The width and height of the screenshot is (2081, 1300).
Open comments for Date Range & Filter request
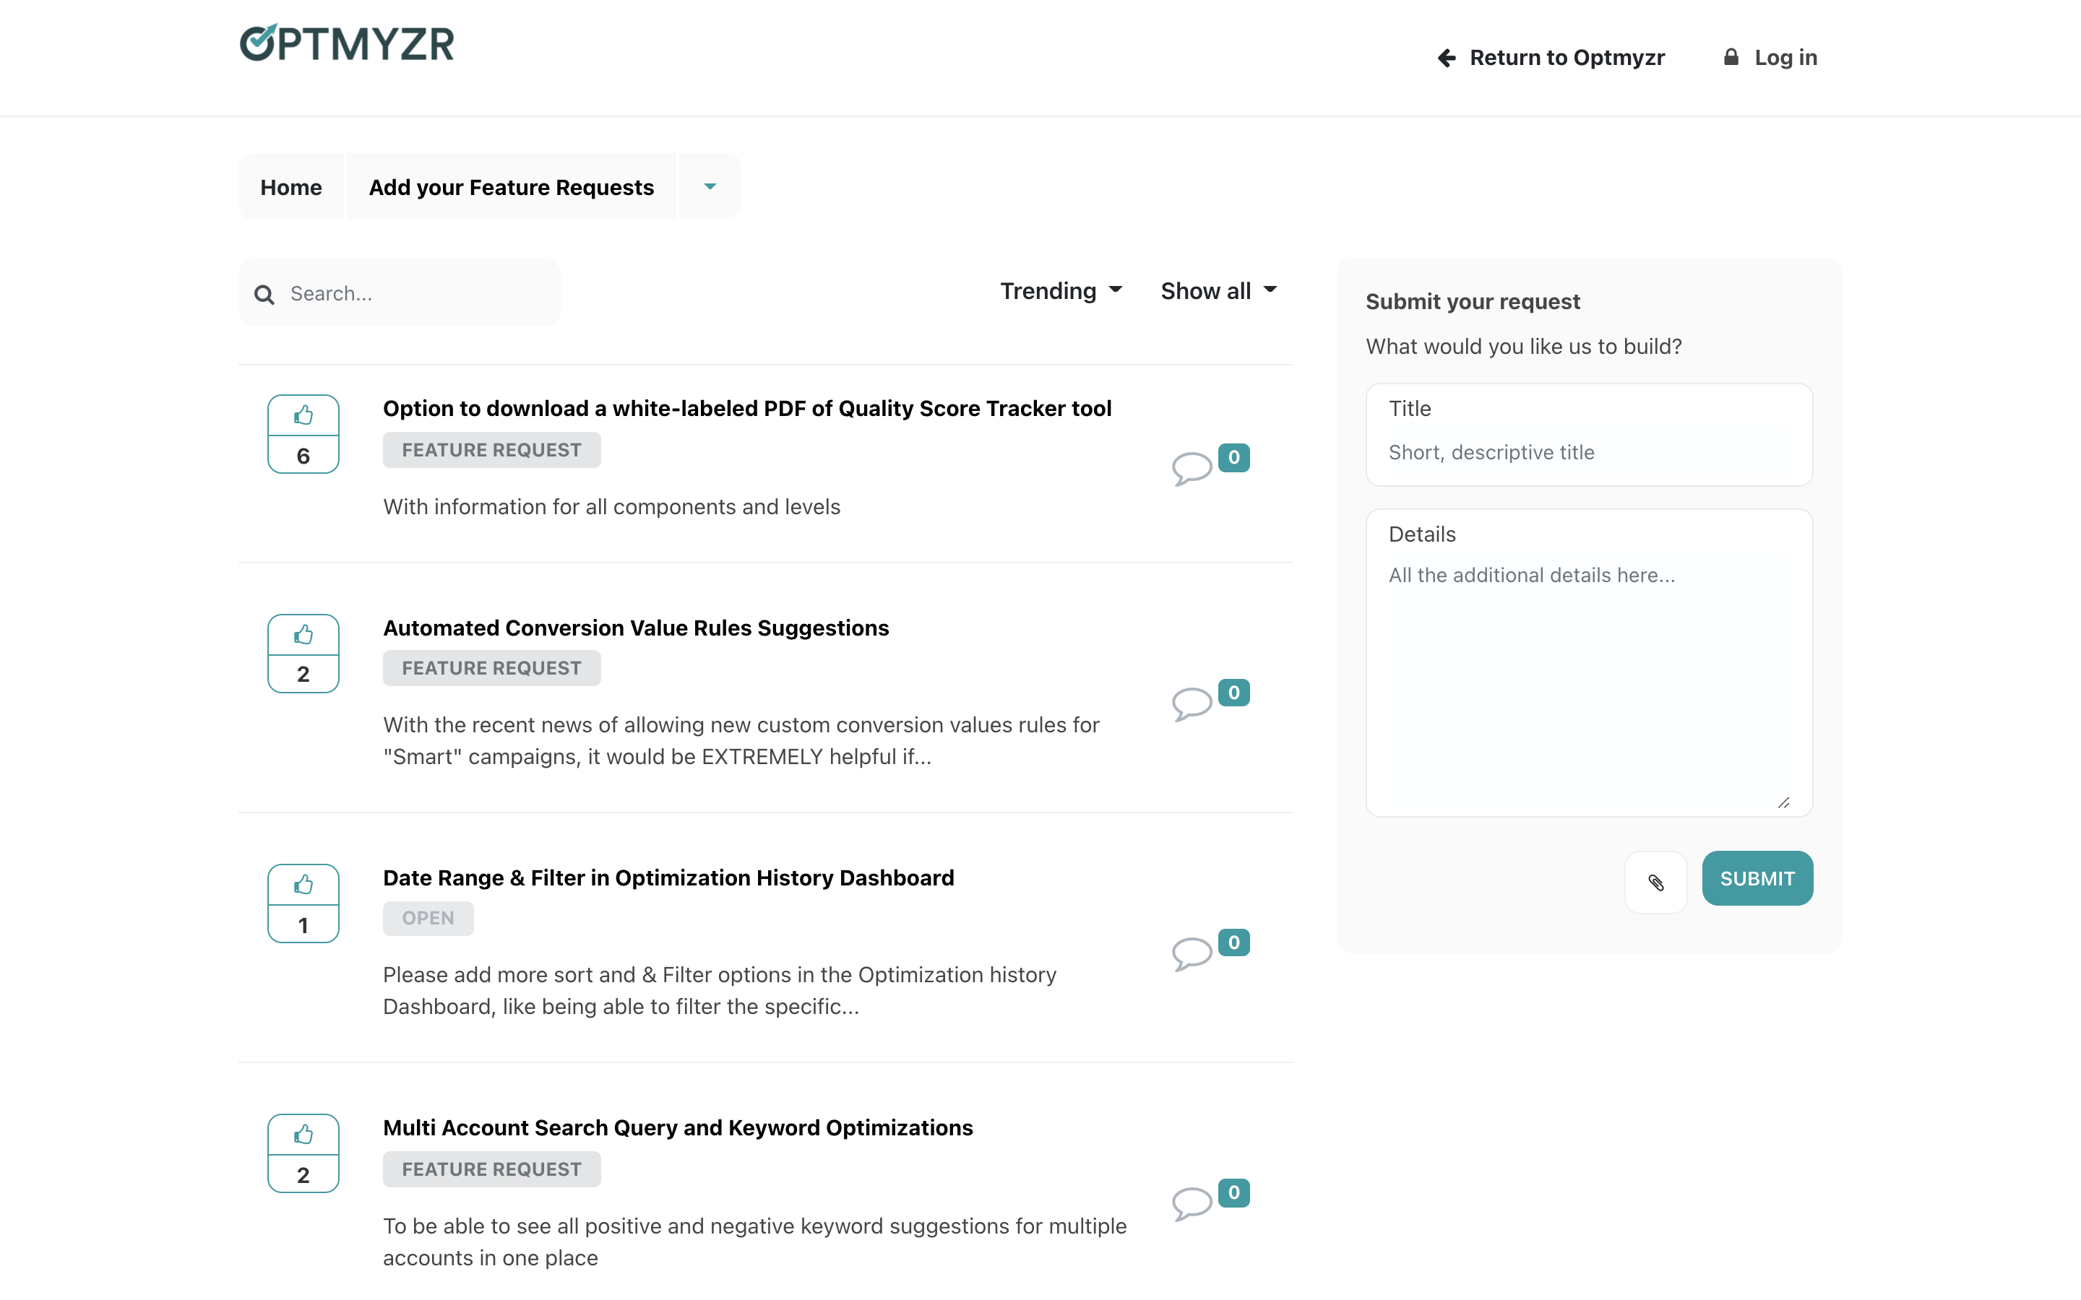point(1192,953)
